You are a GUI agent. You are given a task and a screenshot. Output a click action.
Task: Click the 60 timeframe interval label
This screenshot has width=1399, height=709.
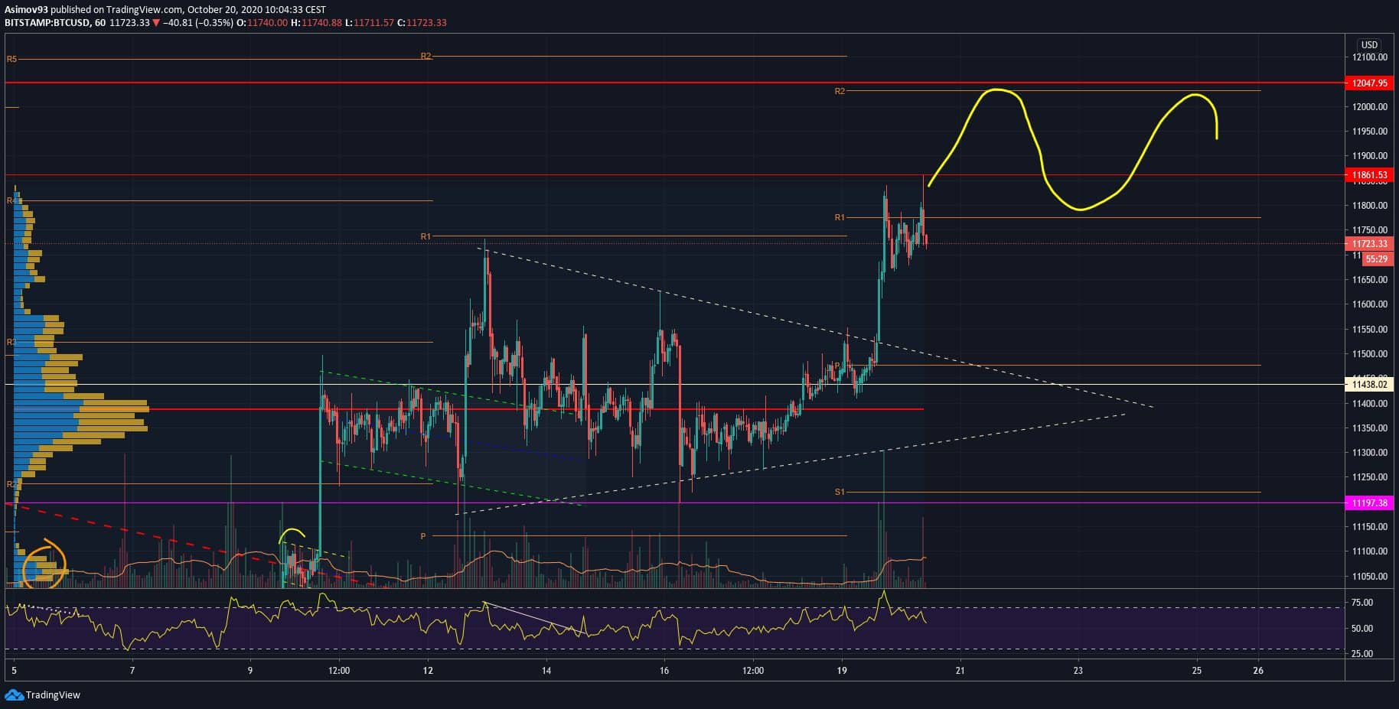point(99,23)
